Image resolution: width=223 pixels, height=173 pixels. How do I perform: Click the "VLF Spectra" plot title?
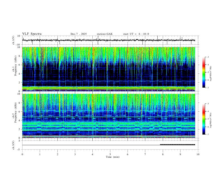pyautogui.click(x=32, y=34)
